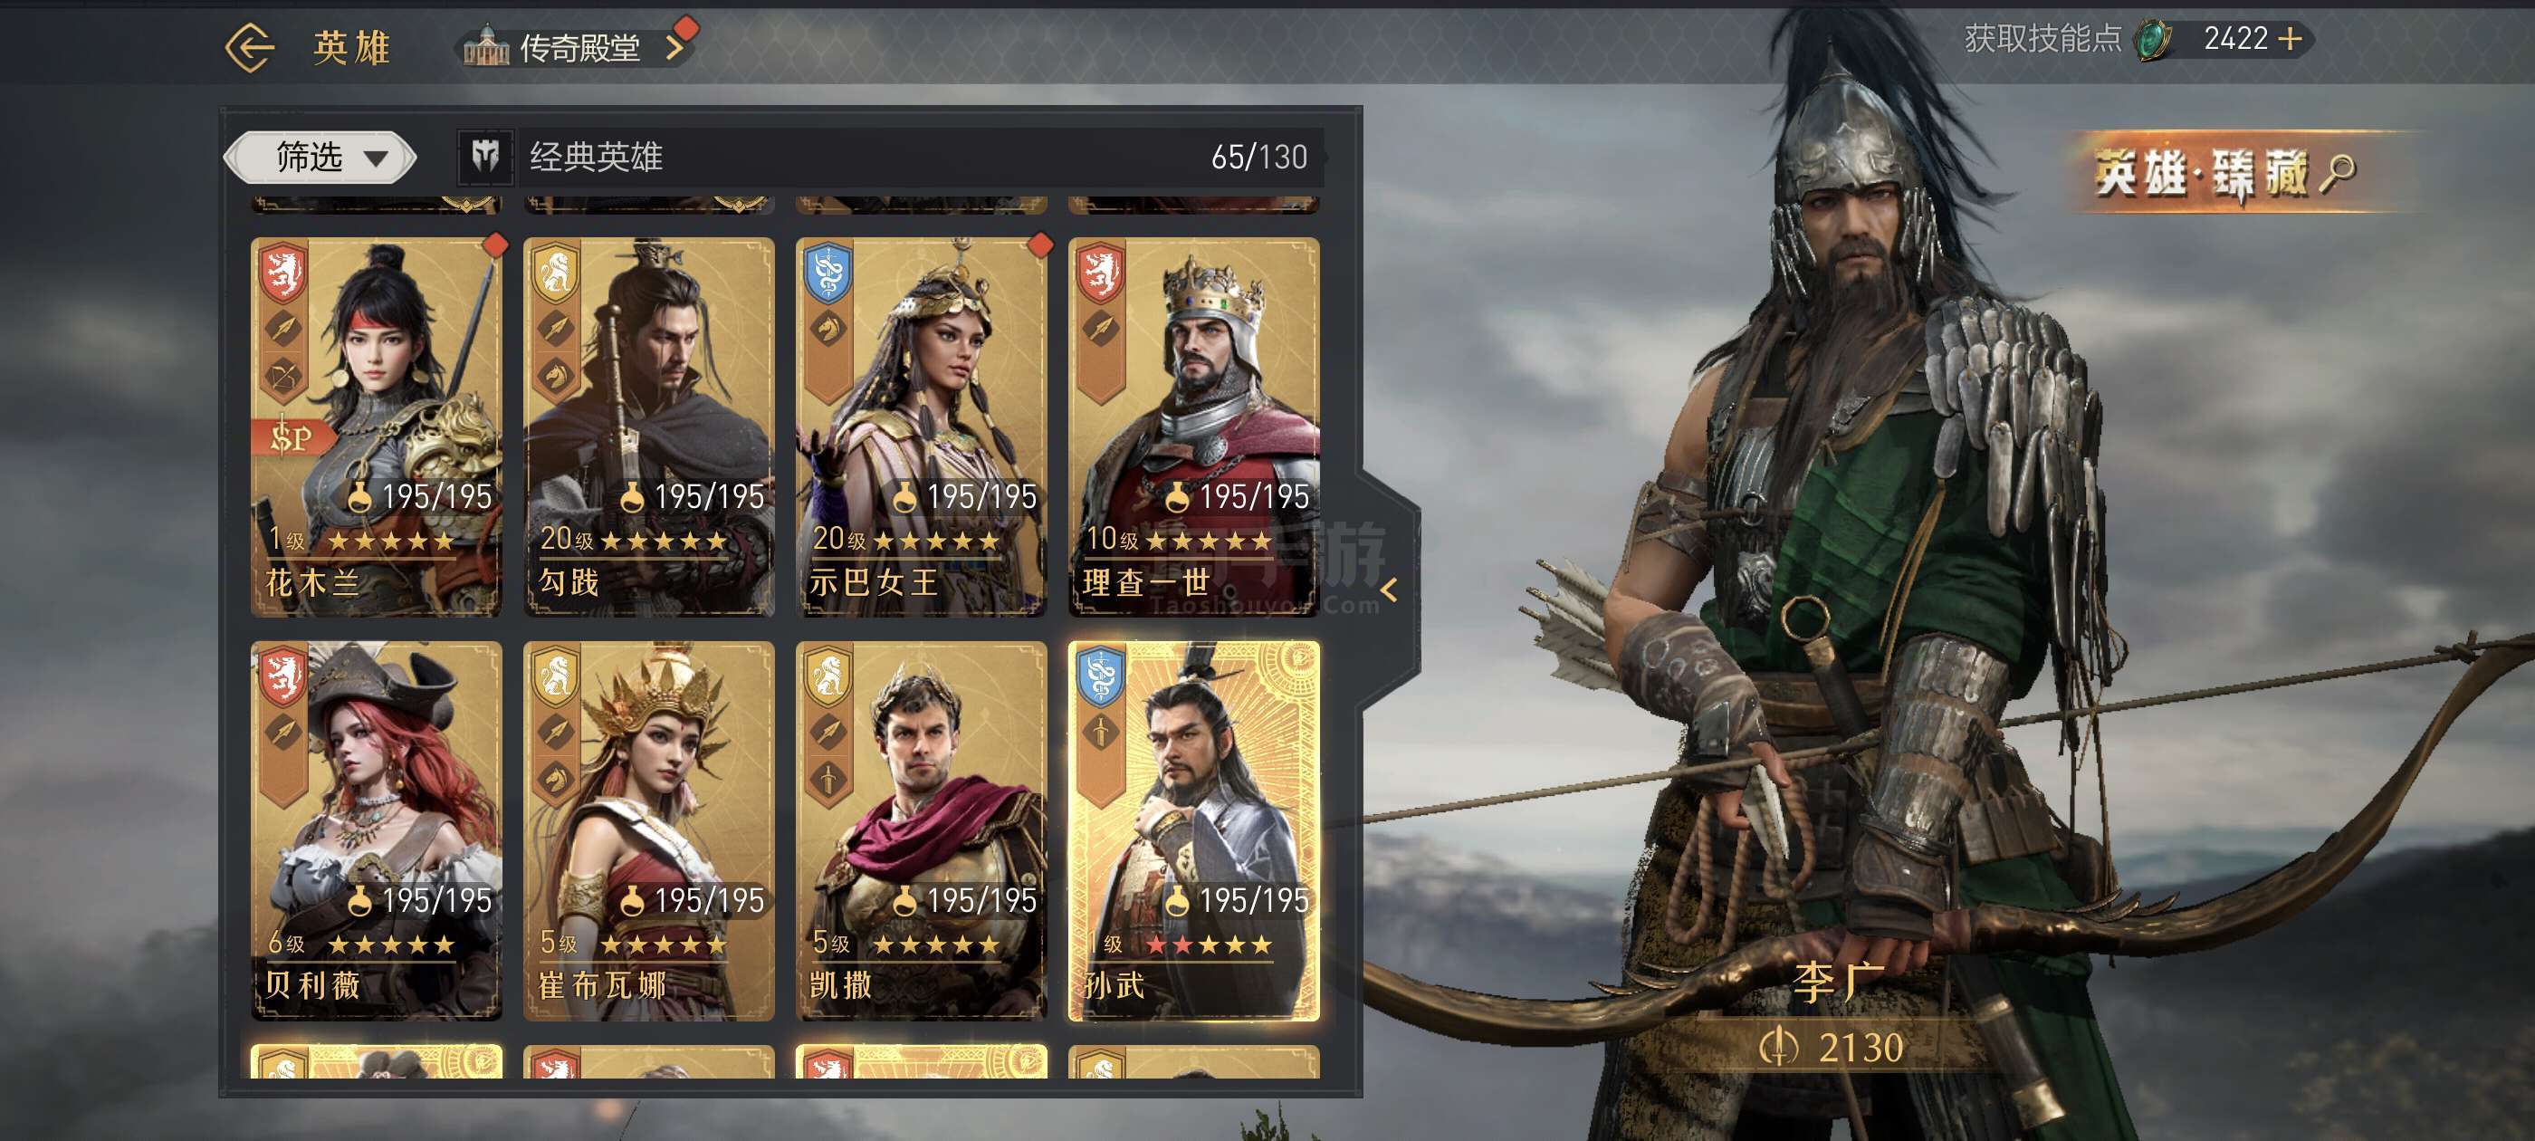Select the 贝利薇 hero card
Viewport: 2535px width, 1141px height.
tap(376, 829)
